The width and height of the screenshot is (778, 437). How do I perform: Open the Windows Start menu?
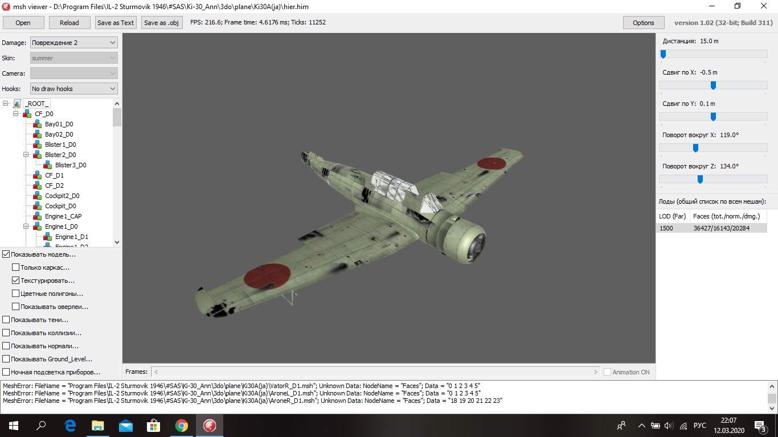click(14, 426)
